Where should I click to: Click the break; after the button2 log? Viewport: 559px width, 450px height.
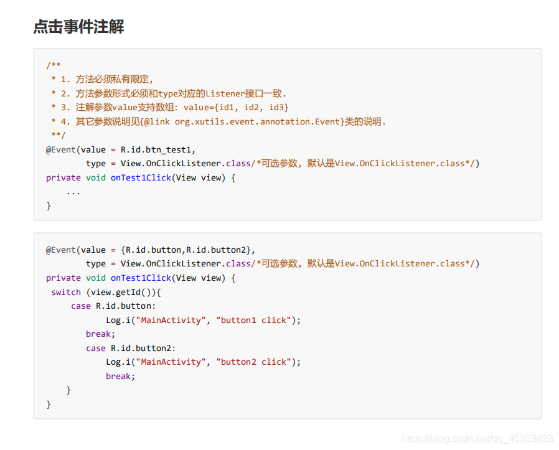120,376
